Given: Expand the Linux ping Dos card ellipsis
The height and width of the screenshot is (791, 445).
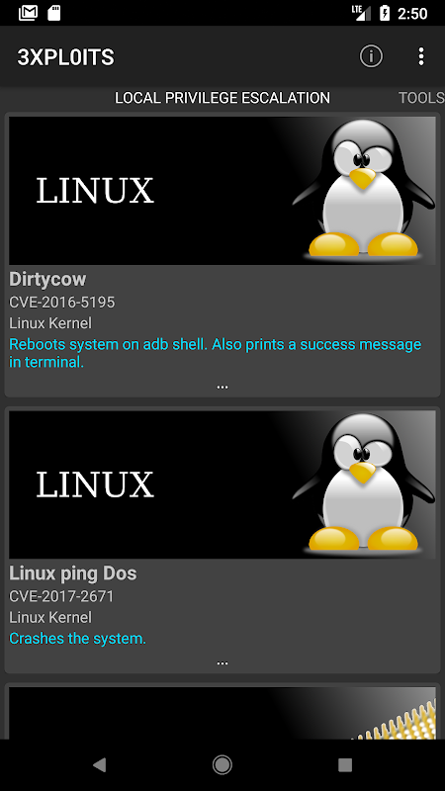Looking at the screenshot, I should pyautogui.click(x=222, y=663).
